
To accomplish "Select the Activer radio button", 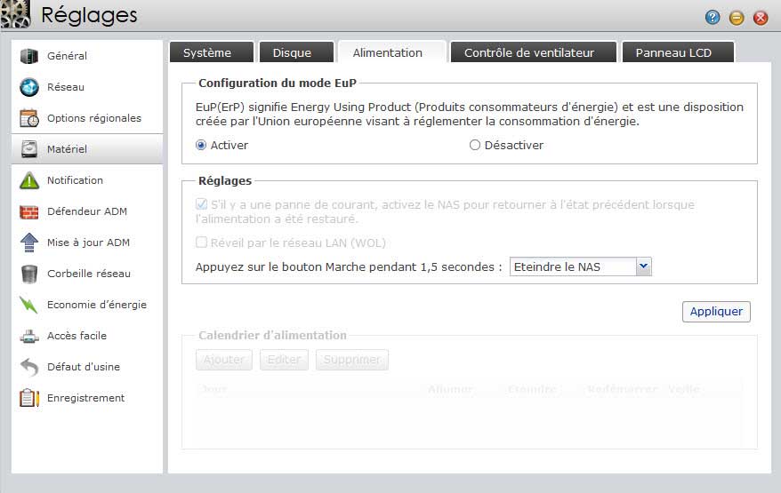I will click(x=201, y=145).
